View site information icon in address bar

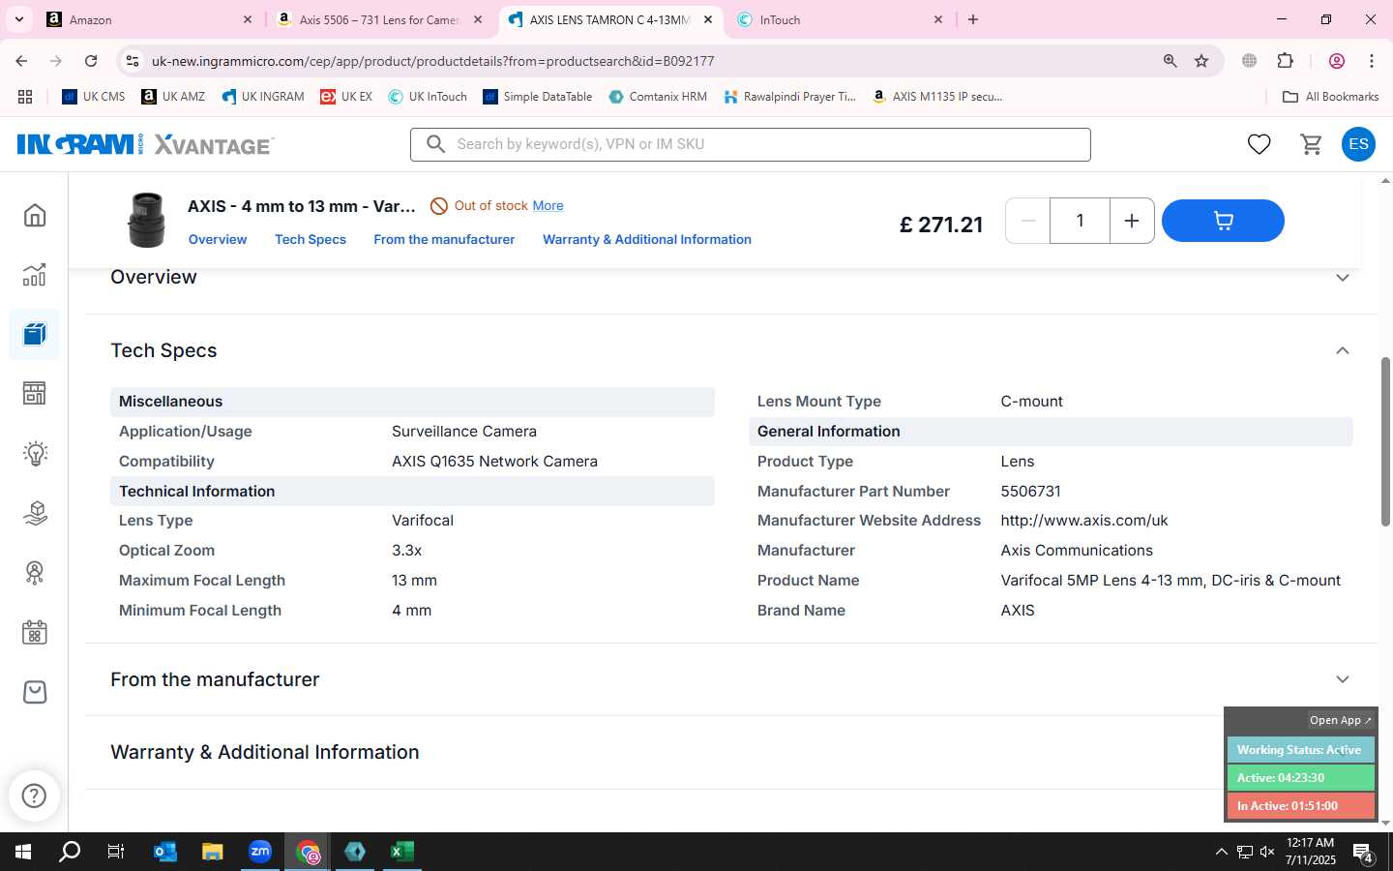tap(133, 61)
